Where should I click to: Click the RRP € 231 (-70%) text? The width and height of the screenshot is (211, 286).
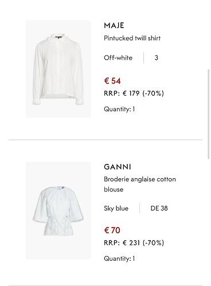pyautogui.click(x=134, y=242)
